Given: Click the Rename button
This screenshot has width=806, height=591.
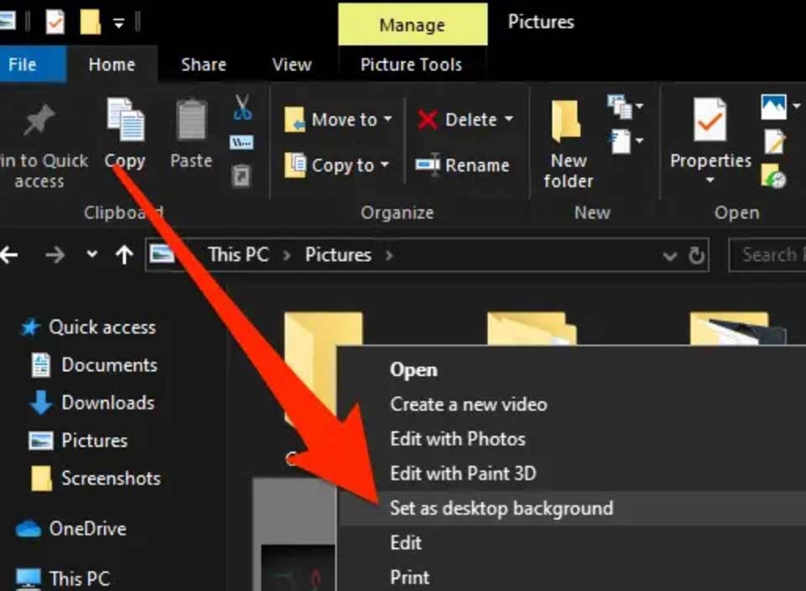Looking at the screenshot, I should pos(463,165).
